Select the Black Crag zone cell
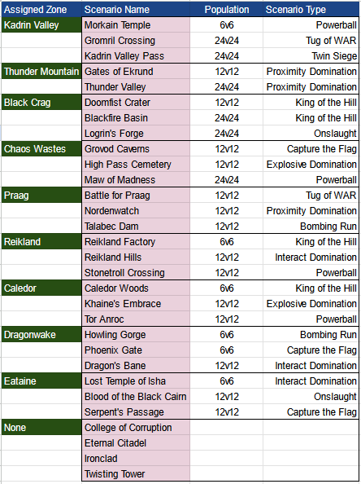This screenshot has height=484, width=361. click(x=41, y=103)
